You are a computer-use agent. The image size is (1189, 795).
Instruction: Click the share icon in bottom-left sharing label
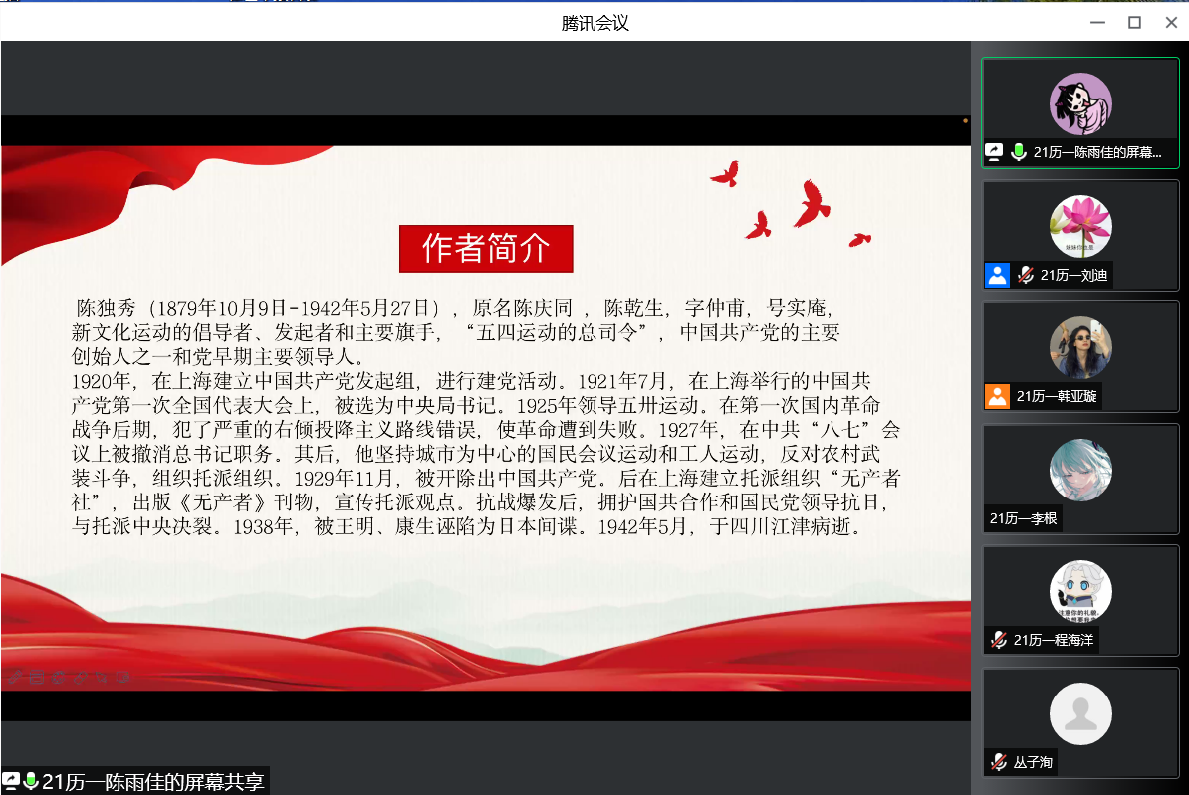11,781
